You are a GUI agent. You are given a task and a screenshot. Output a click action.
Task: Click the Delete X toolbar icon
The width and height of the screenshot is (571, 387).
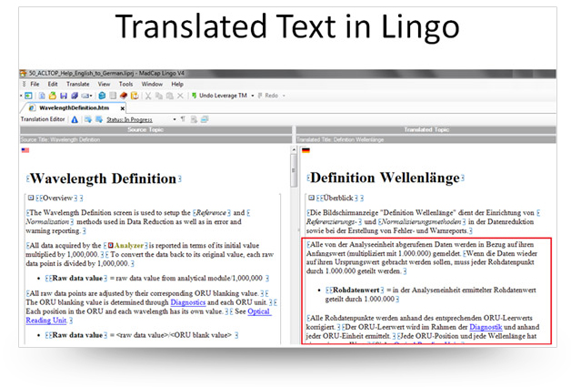[180, 96]
